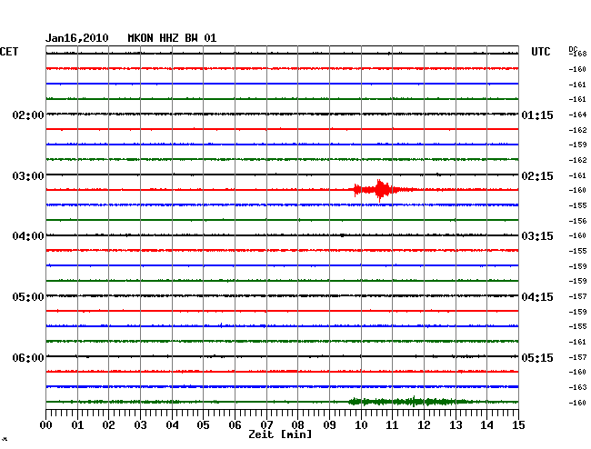Select minute tick label 04 on time axis
The width and height of the screenshot is (591, 449).
(x=172, y=424)
